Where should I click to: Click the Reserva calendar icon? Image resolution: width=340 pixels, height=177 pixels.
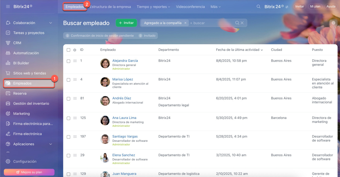(8, 93)
